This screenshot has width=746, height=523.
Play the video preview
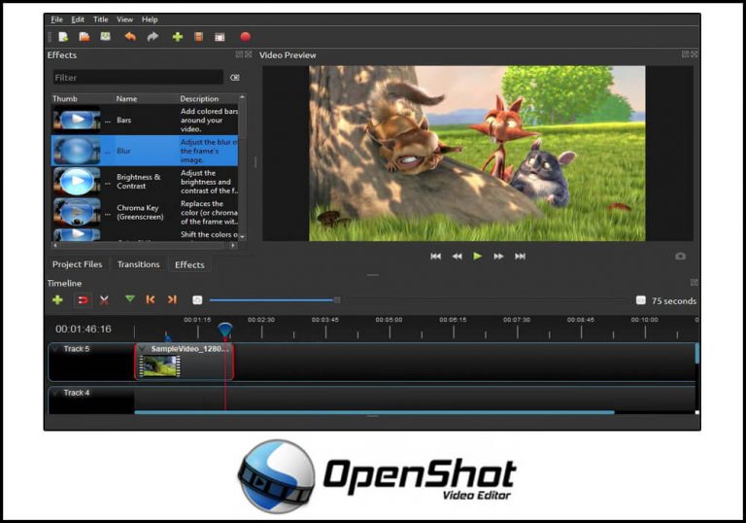pyautogui.click(x=477, y=257)
